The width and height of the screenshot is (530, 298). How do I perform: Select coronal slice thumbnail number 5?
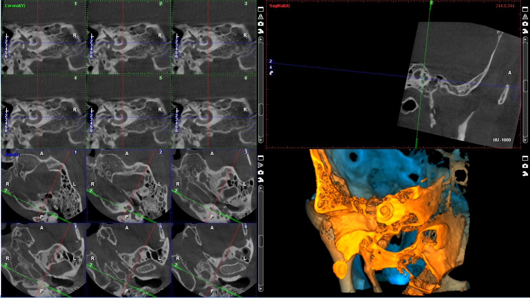128,111
